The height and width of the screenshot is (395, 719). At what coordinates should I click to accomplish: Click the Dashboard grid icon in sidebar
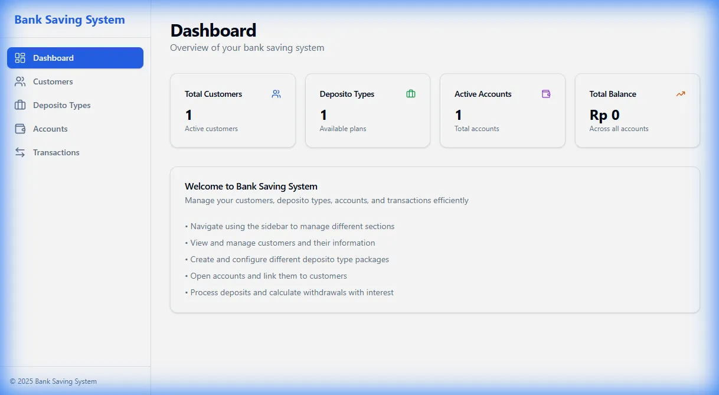pyautogui.click(x=20, y=58)
